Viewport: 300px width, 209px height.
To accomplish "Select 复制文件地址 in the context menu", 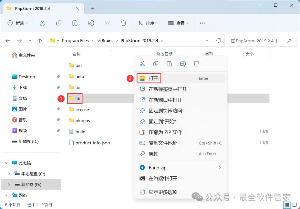I will (x=181, y=143).
